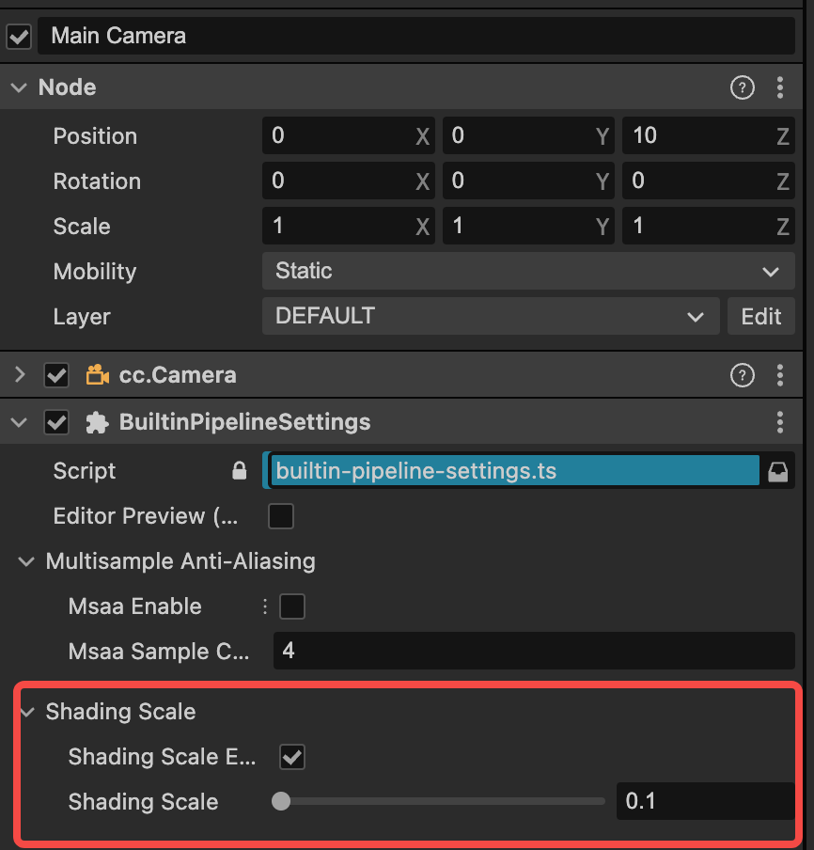Image resolution: width=814 pixels, height=850 pixels.
Task: Disable the cc.Camera component checkbox
Action: [56, 375]
